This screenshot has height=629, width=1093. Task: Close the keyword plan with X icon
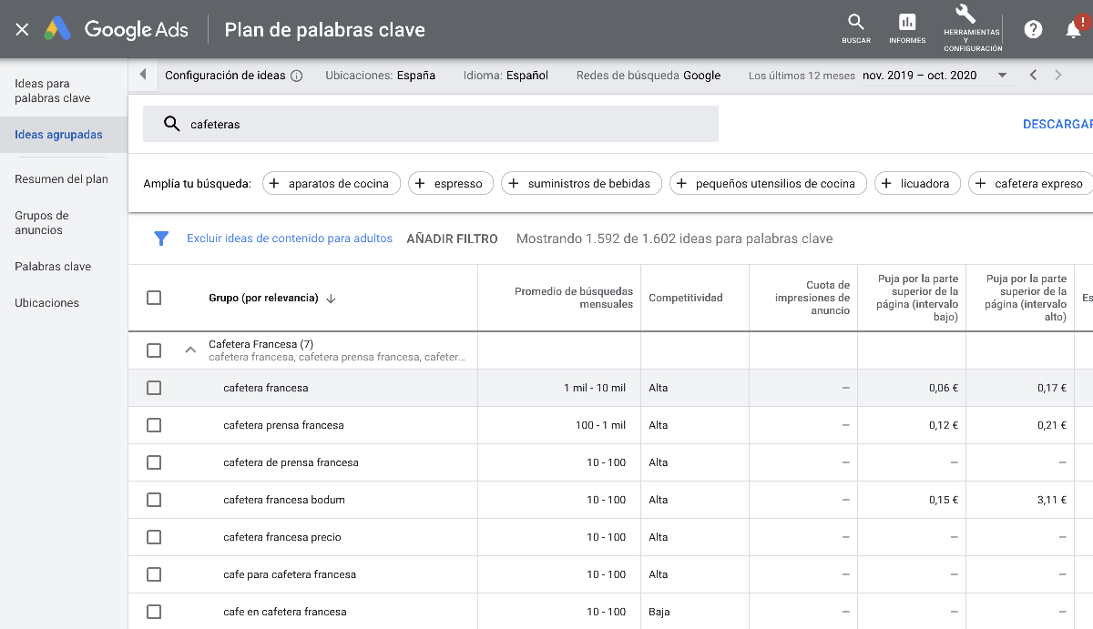click(23, 29)
